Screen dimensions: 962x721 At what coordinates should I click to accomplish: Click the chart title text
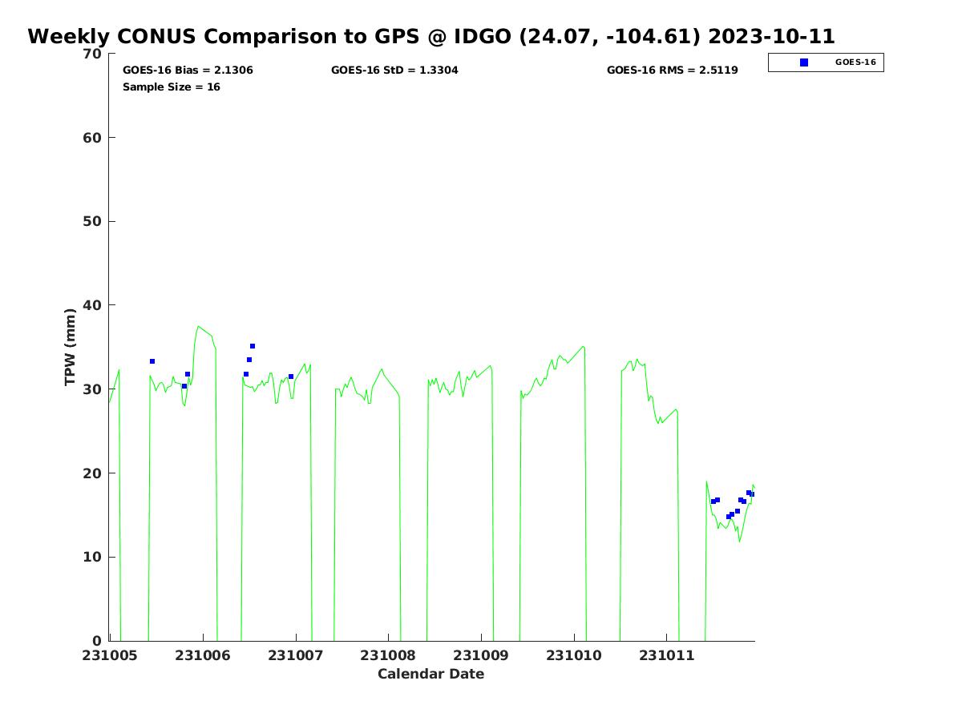click(431, 37)
